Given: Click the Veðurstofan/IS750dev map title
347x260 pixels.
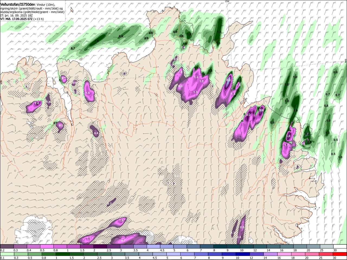Looking at the screenshot, I should (x=18, y=4).
